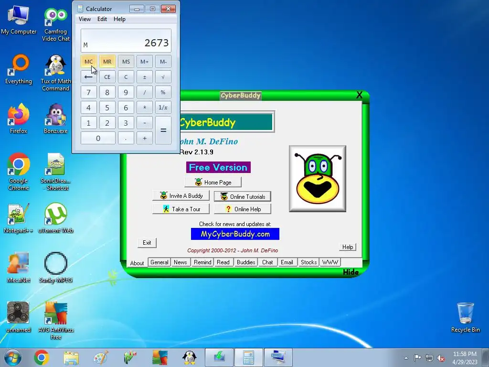Select the Firefox desktop shortcut
The height and width of the screenshot is (367, 489).
(19, 119)
